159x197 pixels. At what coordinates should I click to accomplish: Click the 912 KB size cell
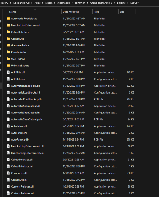[130, 99]
